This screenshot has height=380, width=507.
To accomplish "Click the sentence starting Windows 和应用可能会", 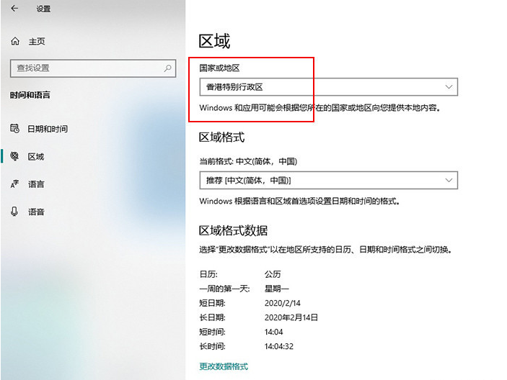I will tap(319, 108).
